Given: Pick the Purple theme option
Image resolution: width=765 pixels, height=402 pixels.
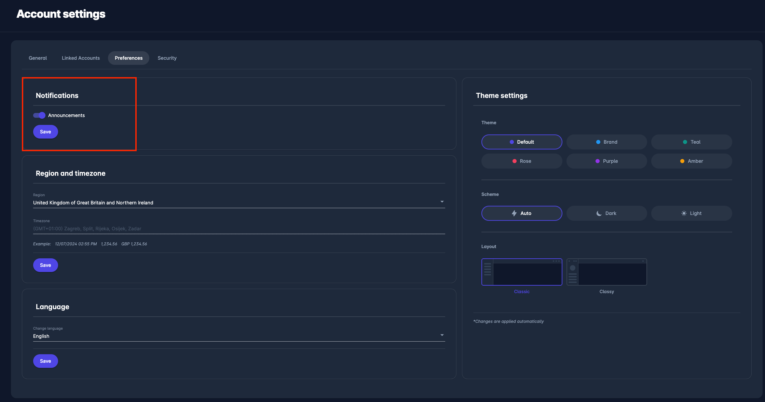Looking at the screenshot, I should (606, 161).
